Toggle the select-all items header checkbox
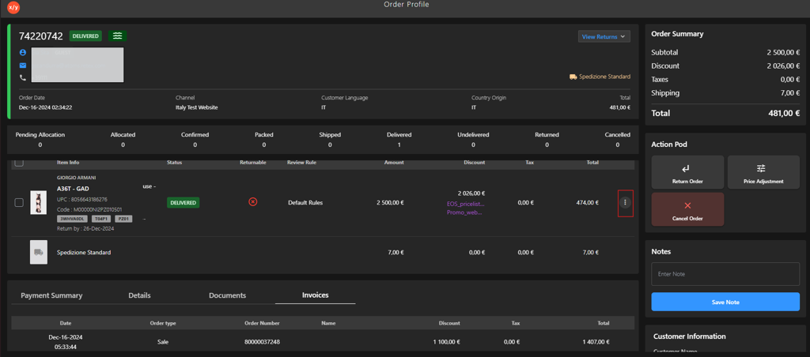 [19, 163]
